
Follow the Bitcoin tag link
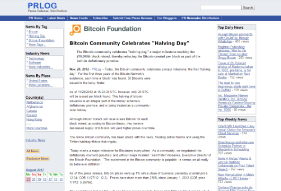33,32
